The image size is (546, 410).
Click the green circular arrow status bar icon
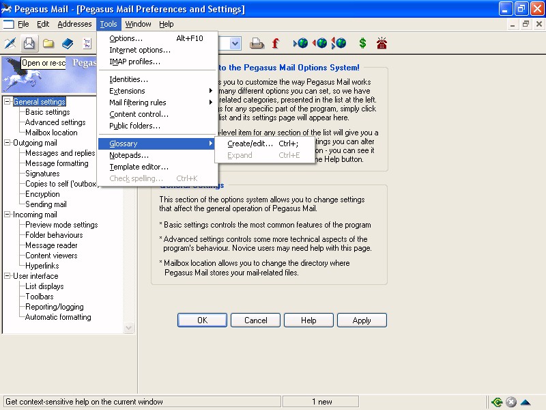[x=497, y=402]
